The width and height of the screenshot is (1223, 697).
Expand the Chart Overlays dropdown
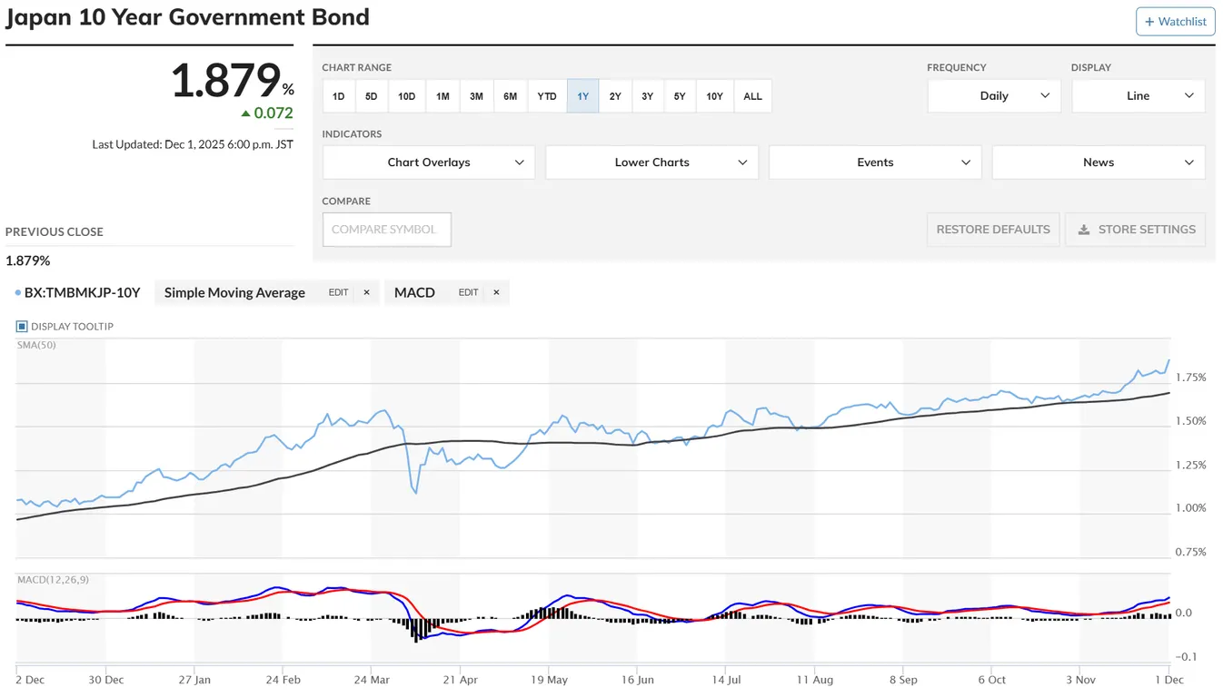point(429,162)
